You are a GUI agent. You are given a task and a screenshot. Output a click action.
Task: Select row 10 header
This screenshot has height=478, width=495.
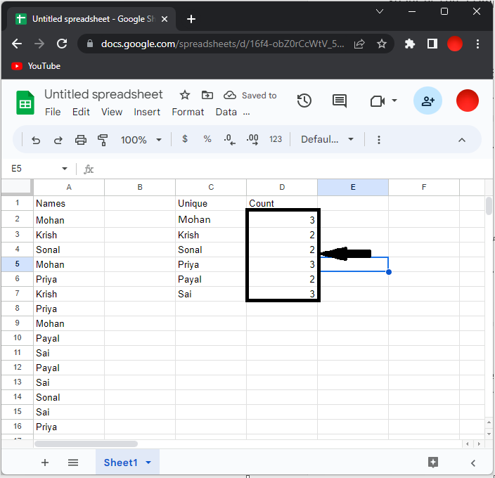(x=18, y=338)
